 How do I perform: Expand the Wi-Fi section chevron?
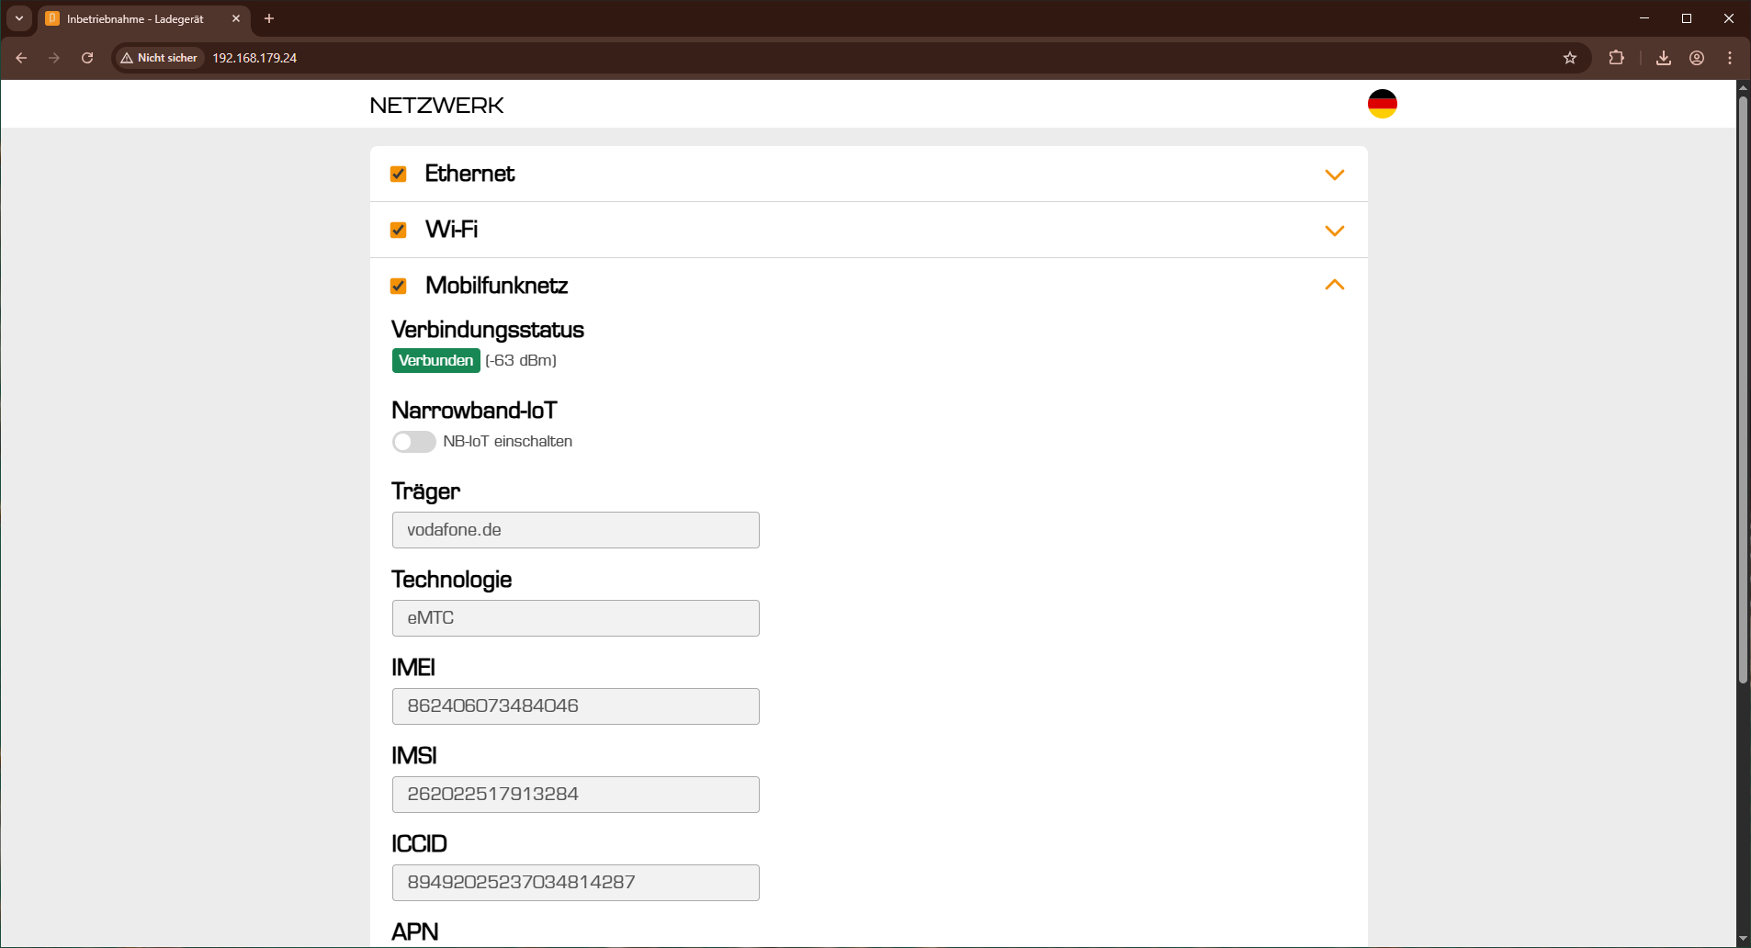1334,231
